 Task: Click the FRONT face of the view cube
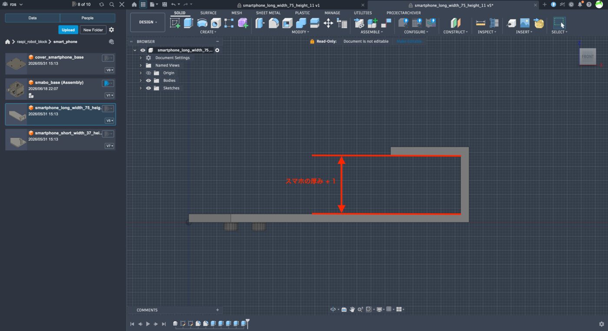(x=588, y=57)
